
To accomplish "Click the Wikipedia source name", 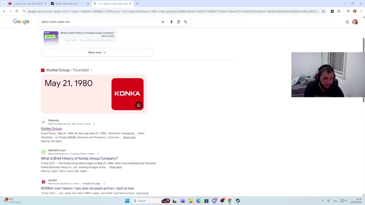I will pyautogui.click(x=53, y=120).
